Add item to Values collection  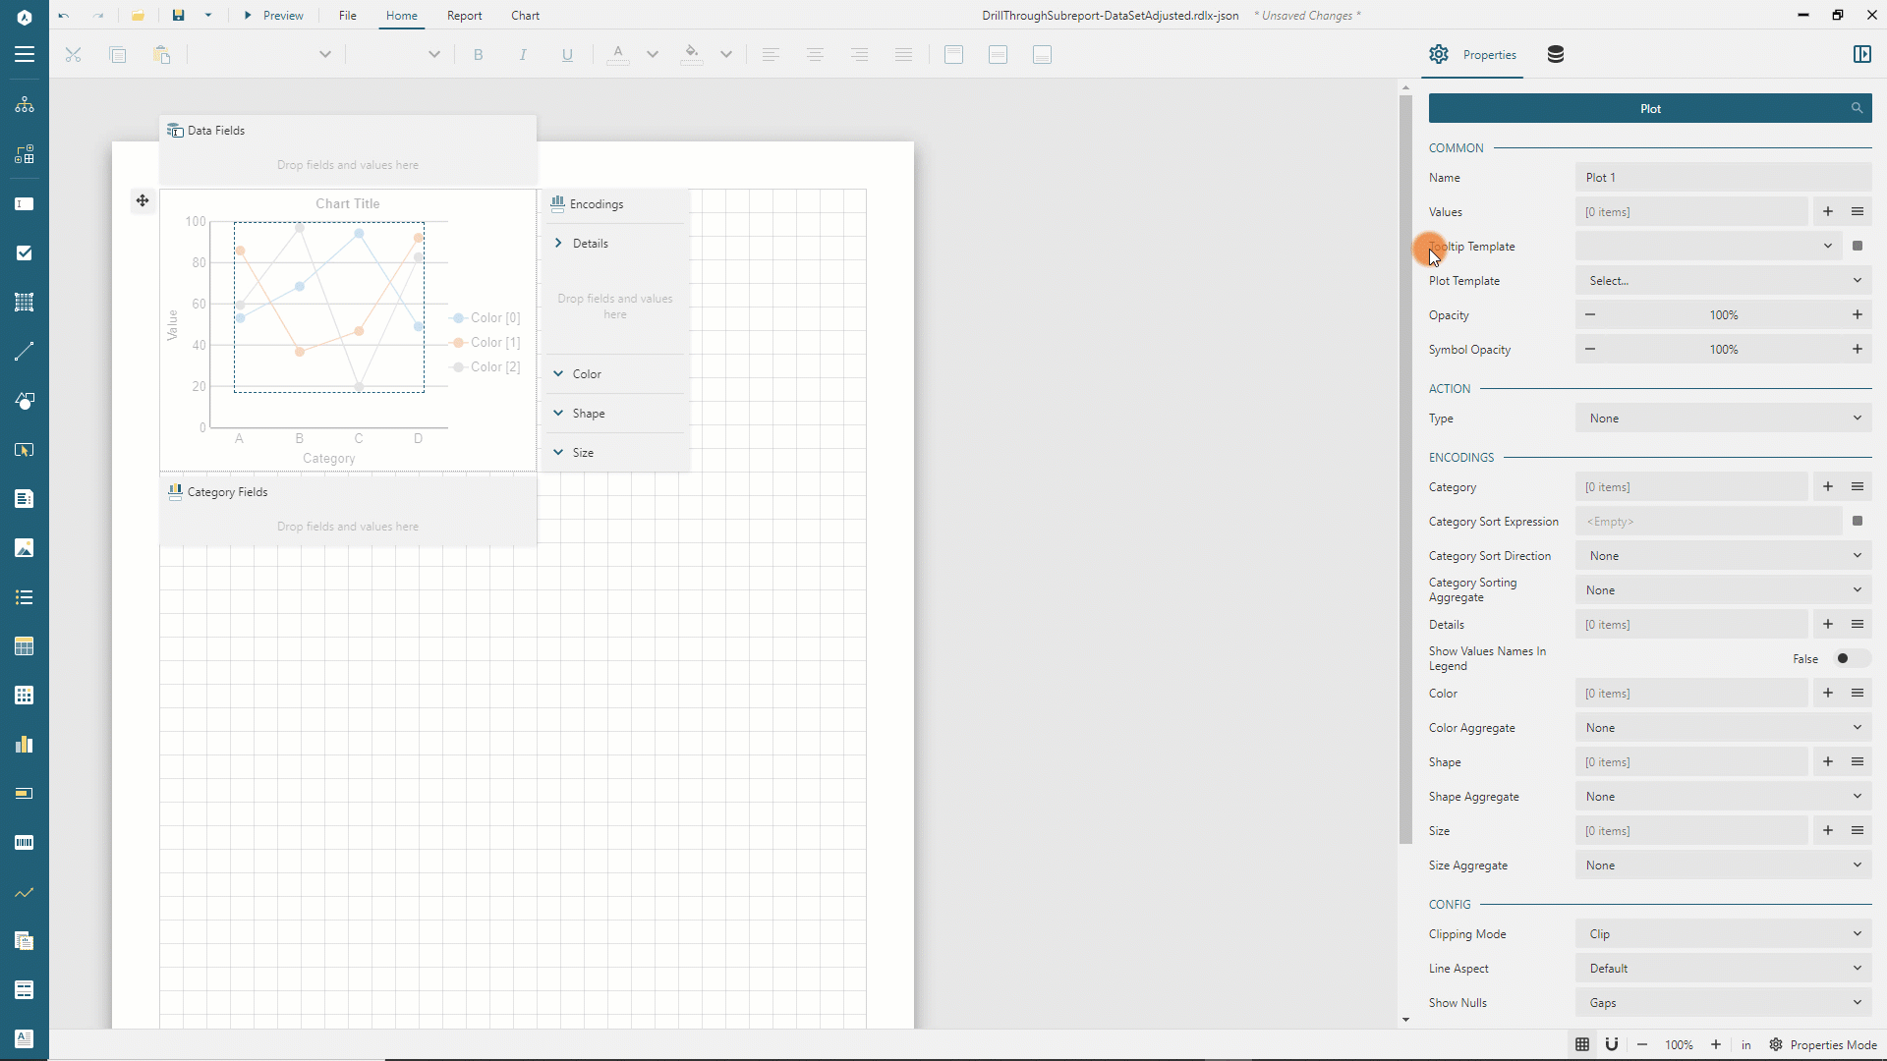(1828, 212)
